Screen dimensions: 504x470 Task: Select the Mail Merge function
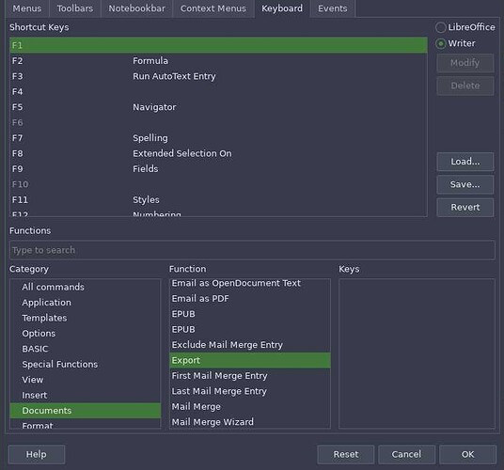coord(250,406)
